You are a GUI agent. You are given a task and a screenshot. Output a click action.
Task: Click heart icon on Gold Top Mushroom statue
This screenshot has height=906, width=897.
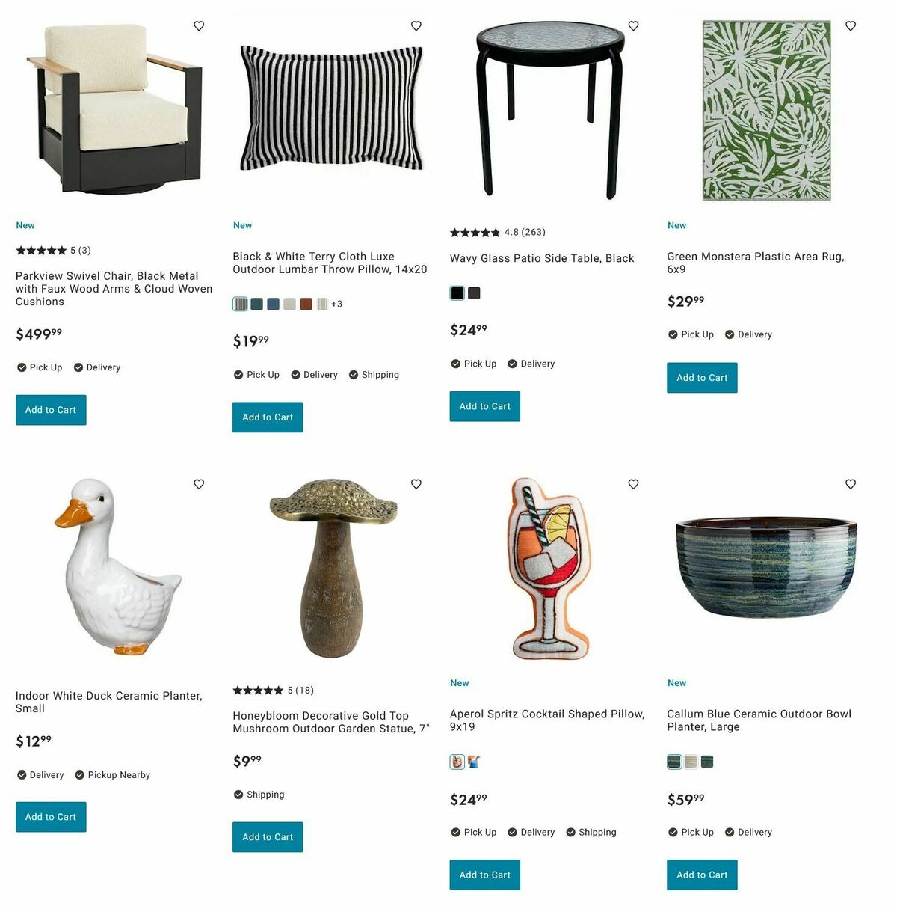pyautogui.click(x=416, y=484)
